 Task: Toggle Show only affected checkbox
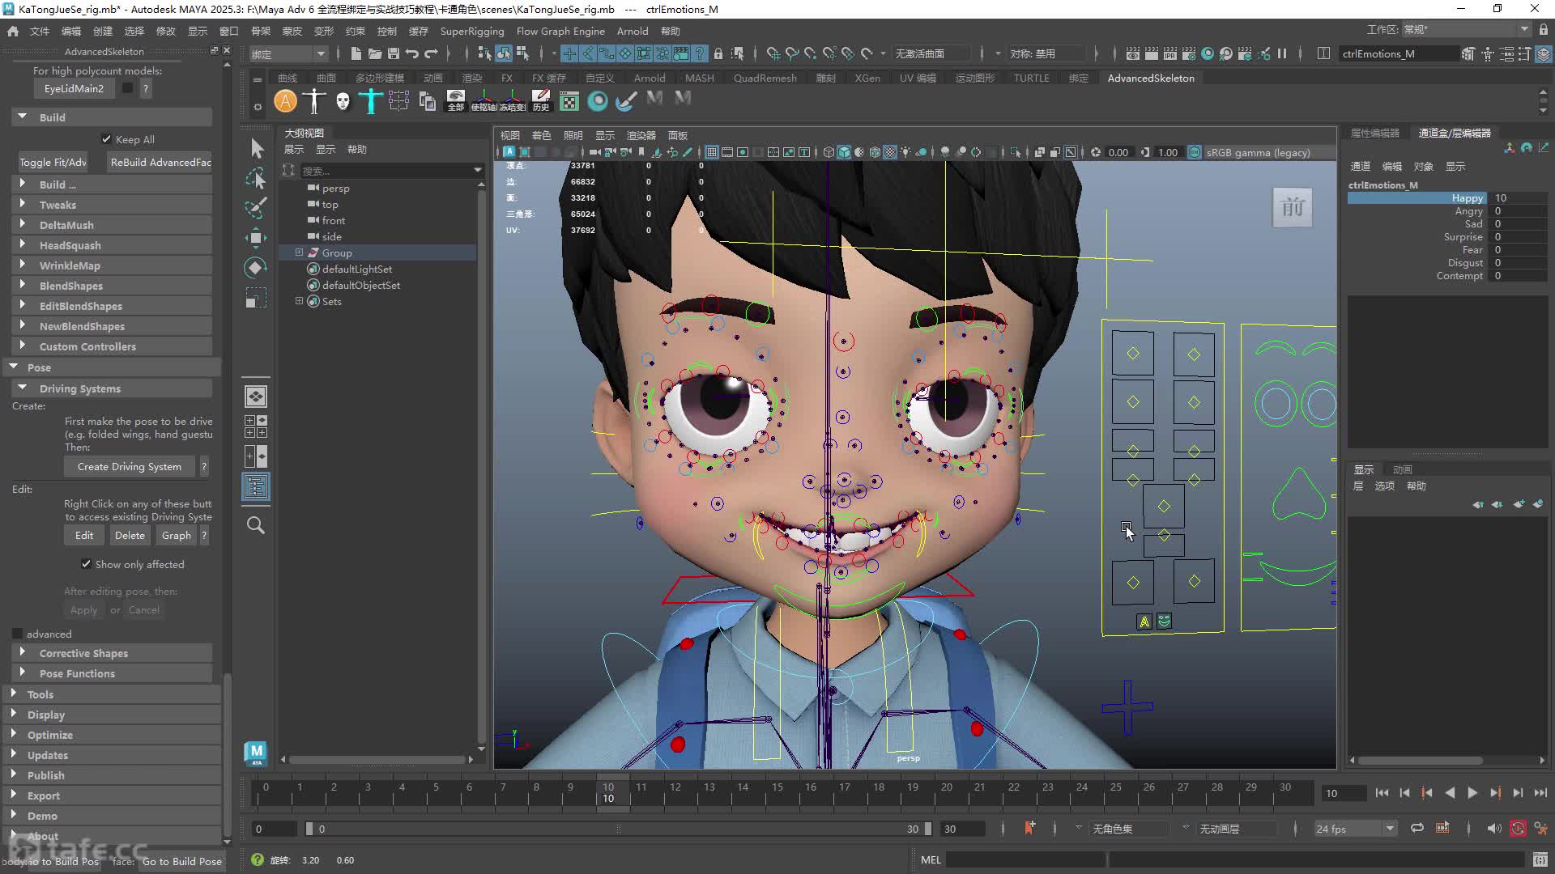86,564
